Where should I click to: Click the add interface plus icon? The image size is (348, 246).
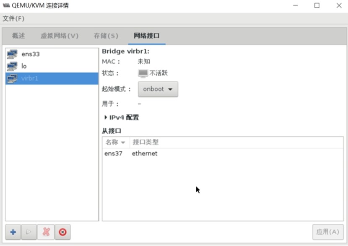coord(13,232)
